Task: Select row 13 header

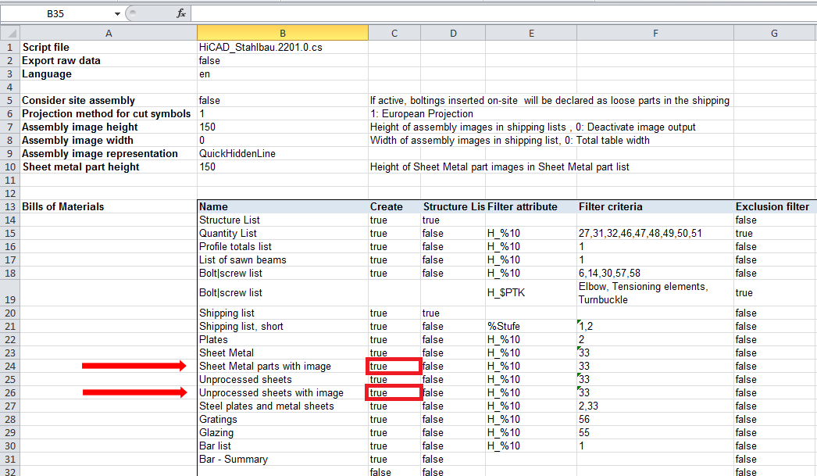Action: 9,206
